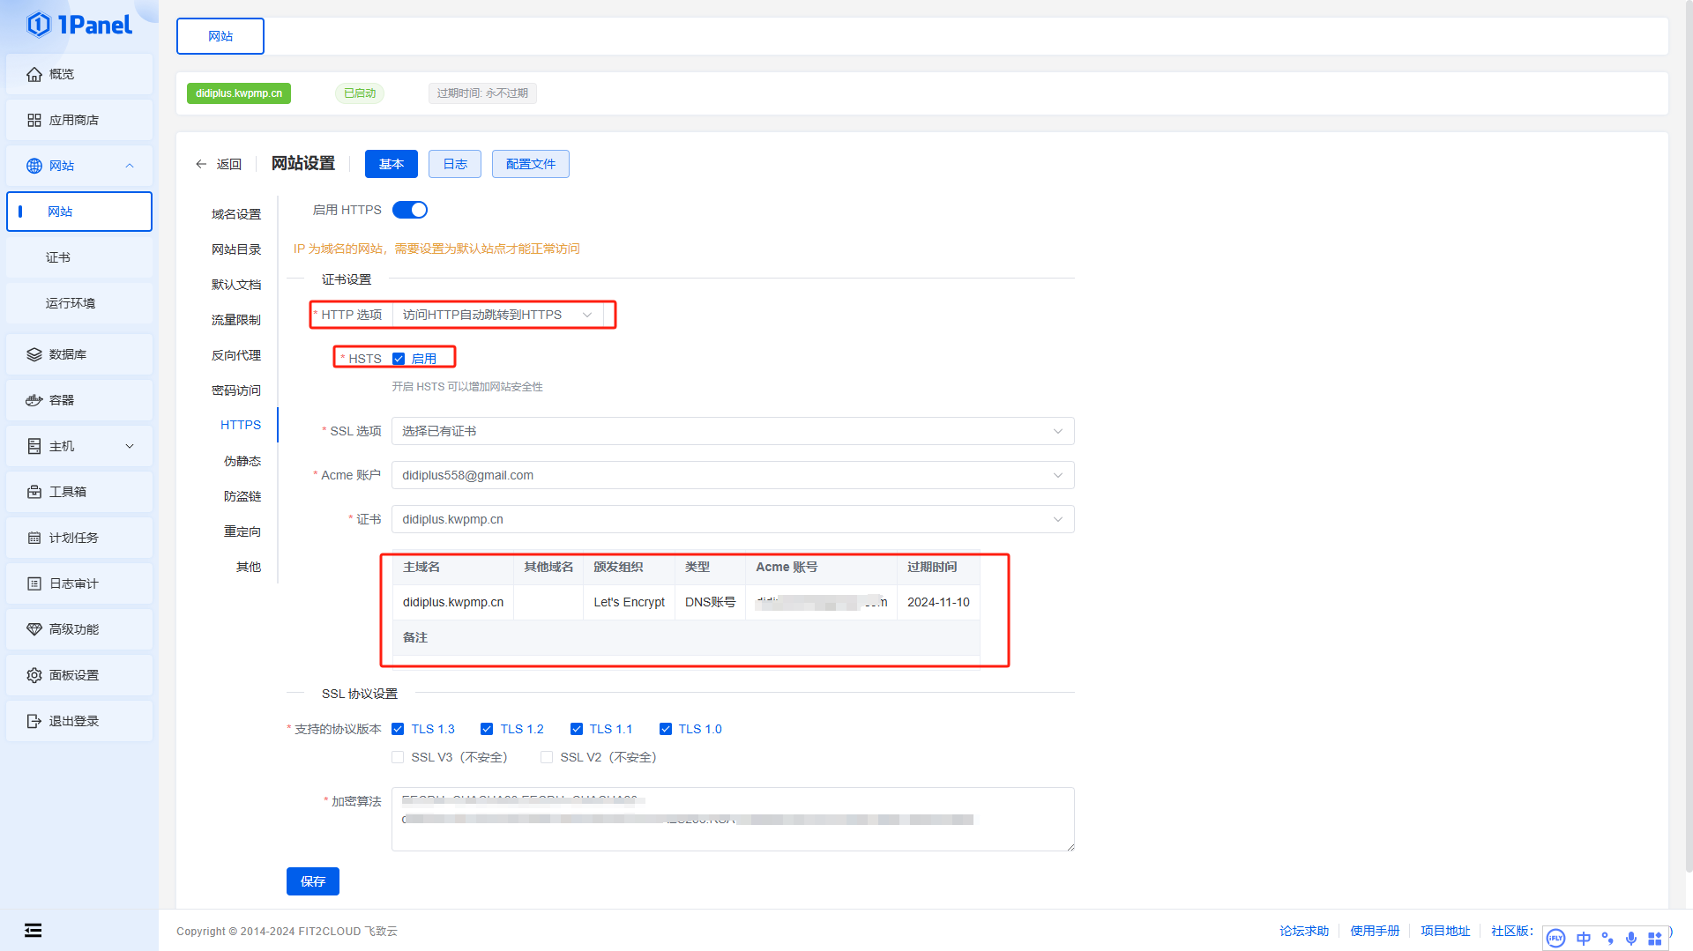Viewport: 1693px width, 951px height.
Task: Open the 证书 sidebar submenu item
Action: pyautogui.click(x=79, y=257)
